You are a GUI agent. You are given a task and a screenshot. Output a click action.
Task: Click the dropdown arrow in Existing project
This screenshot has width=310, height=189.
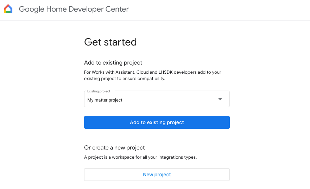point(220,99)
